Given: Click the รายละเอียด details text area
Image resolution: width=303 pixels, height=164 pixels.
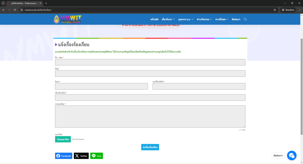Looking at the screenshot, I should point(150,116).
